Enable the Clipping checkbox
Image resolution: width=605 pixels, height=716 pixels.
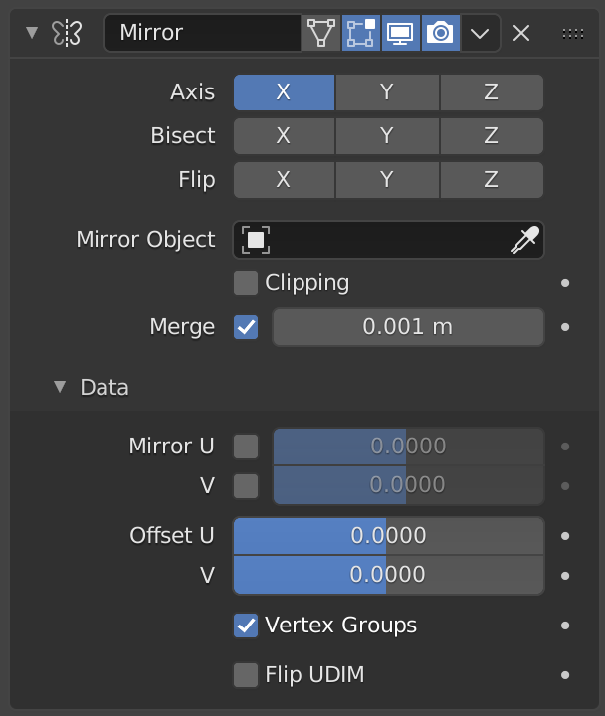click(246, 283)
